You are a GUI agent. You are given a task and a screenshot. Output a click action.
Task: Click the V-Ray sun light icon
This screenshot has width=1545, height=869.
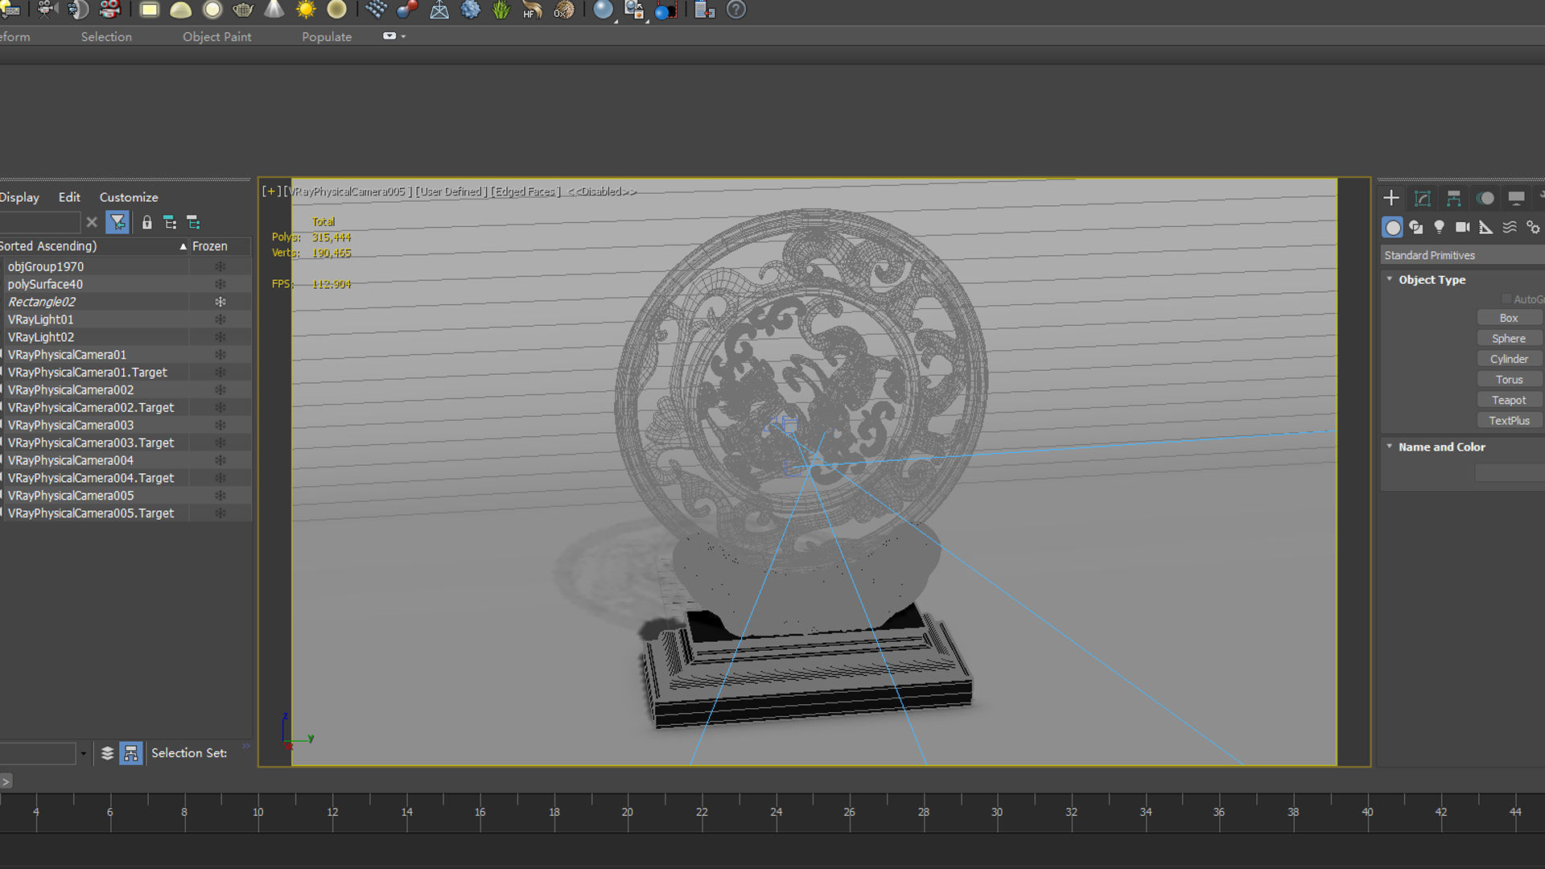(306, 10)
